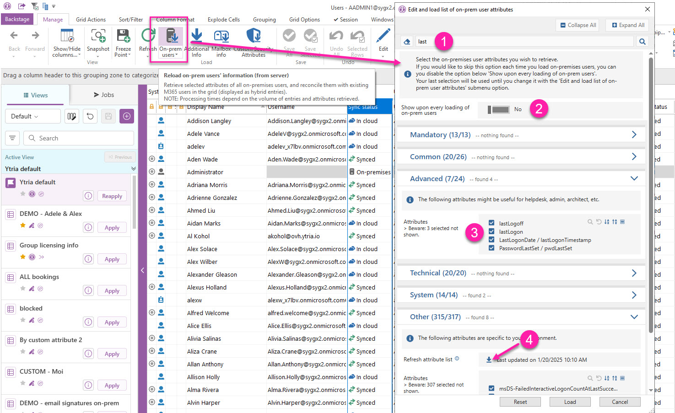Toggle 'Show upon every loading' switch

[x=499, y=110]
